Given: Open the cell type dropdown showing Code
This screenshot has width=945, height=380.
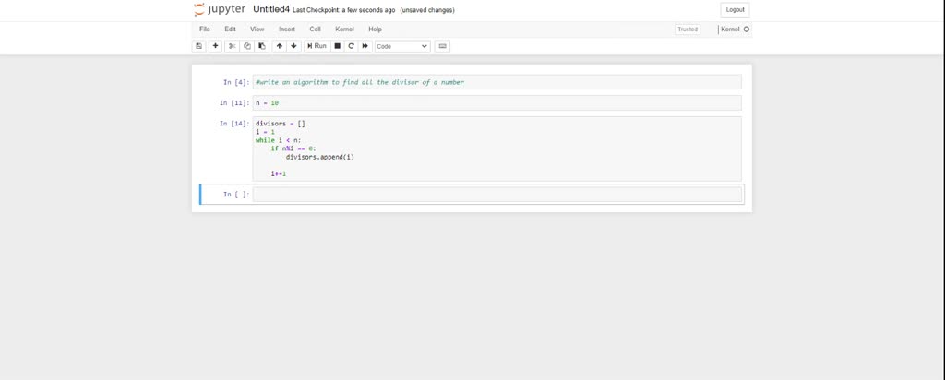Looking at the screenshot, I should click(x=402, y=46).
